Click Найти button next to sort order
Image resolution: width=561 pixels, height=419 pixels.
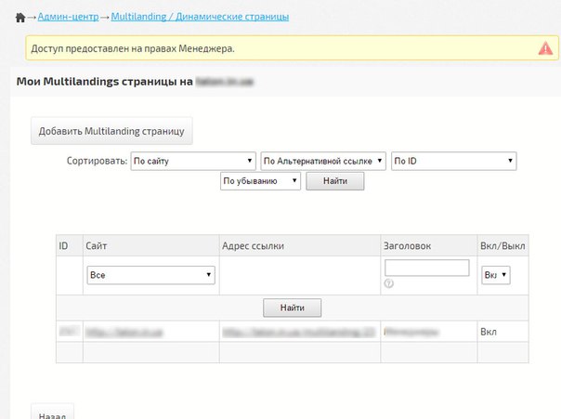tap(335, 181)
